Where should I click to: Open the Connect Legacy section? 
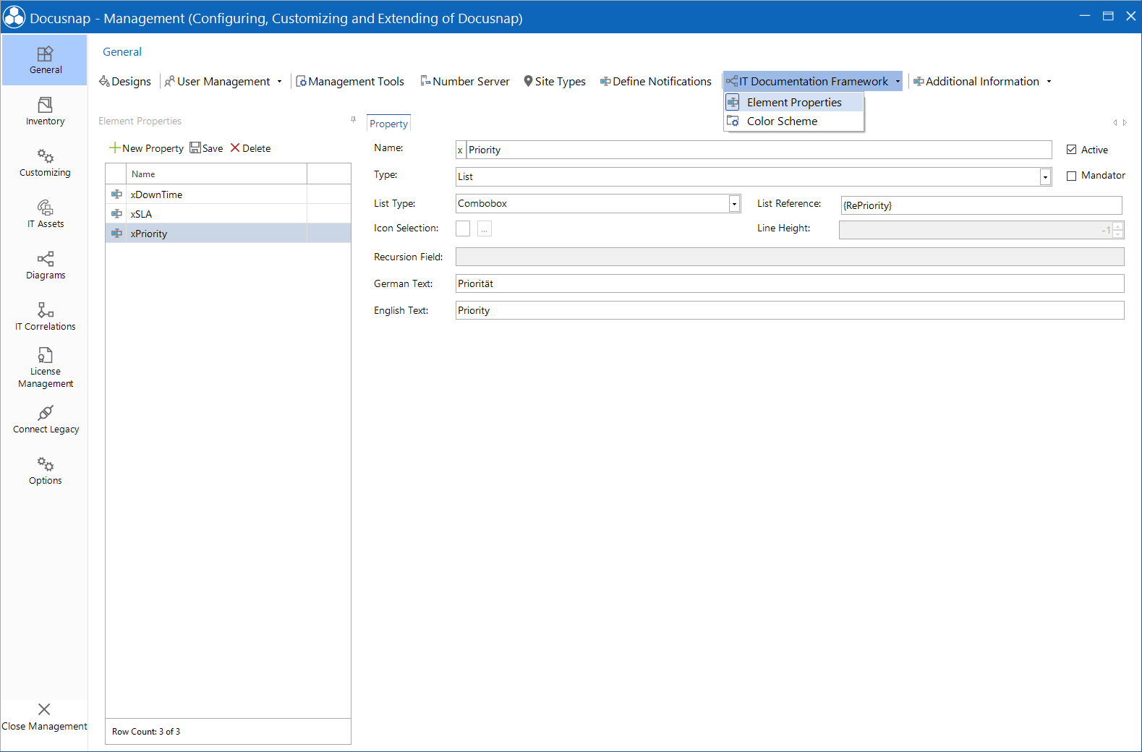(x=45, y=419)
